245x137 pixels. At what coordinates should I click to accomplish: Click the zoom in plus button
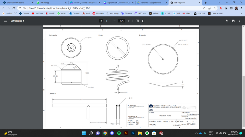[x=129, y=21]
